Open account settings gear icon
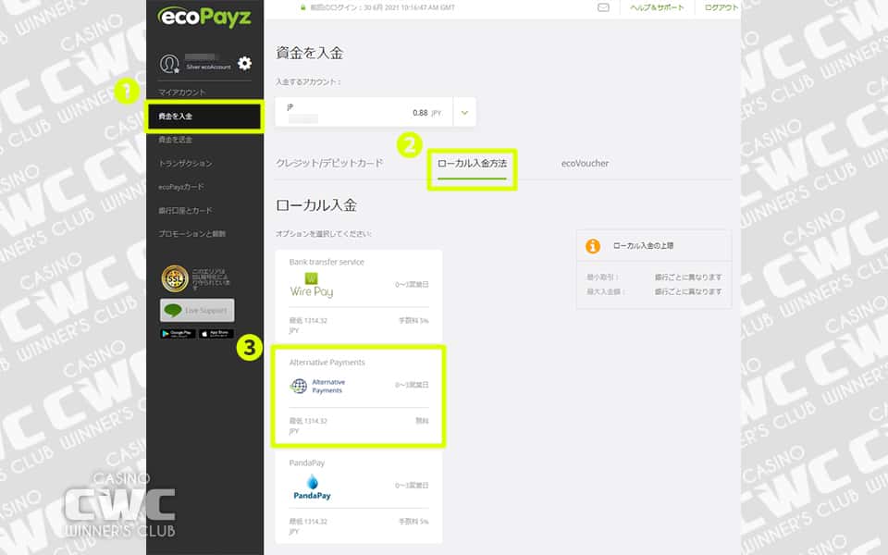Screen dimensions: 888x555 coord(244,63)
